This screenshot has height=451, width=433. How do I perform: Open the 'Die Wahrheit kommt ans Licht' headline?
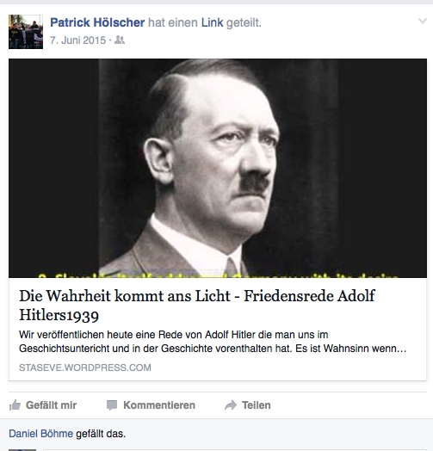tap(197, 306)
